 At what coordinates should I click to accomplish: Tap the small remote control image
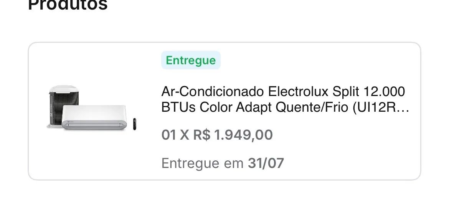[x=135, y=124]
